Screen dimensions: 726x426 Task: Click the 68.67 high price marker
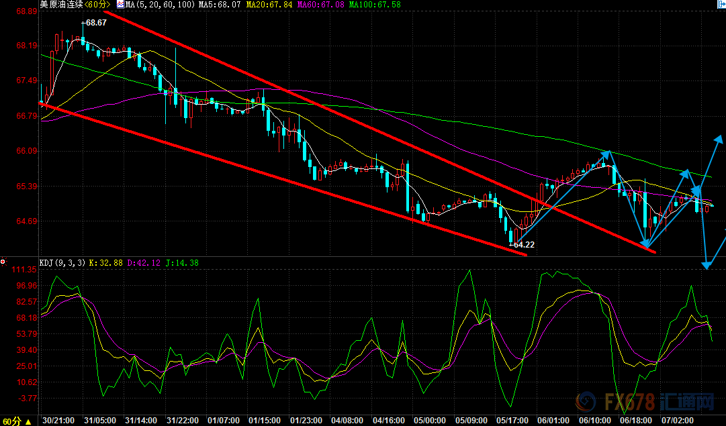(x=95, y=23)
